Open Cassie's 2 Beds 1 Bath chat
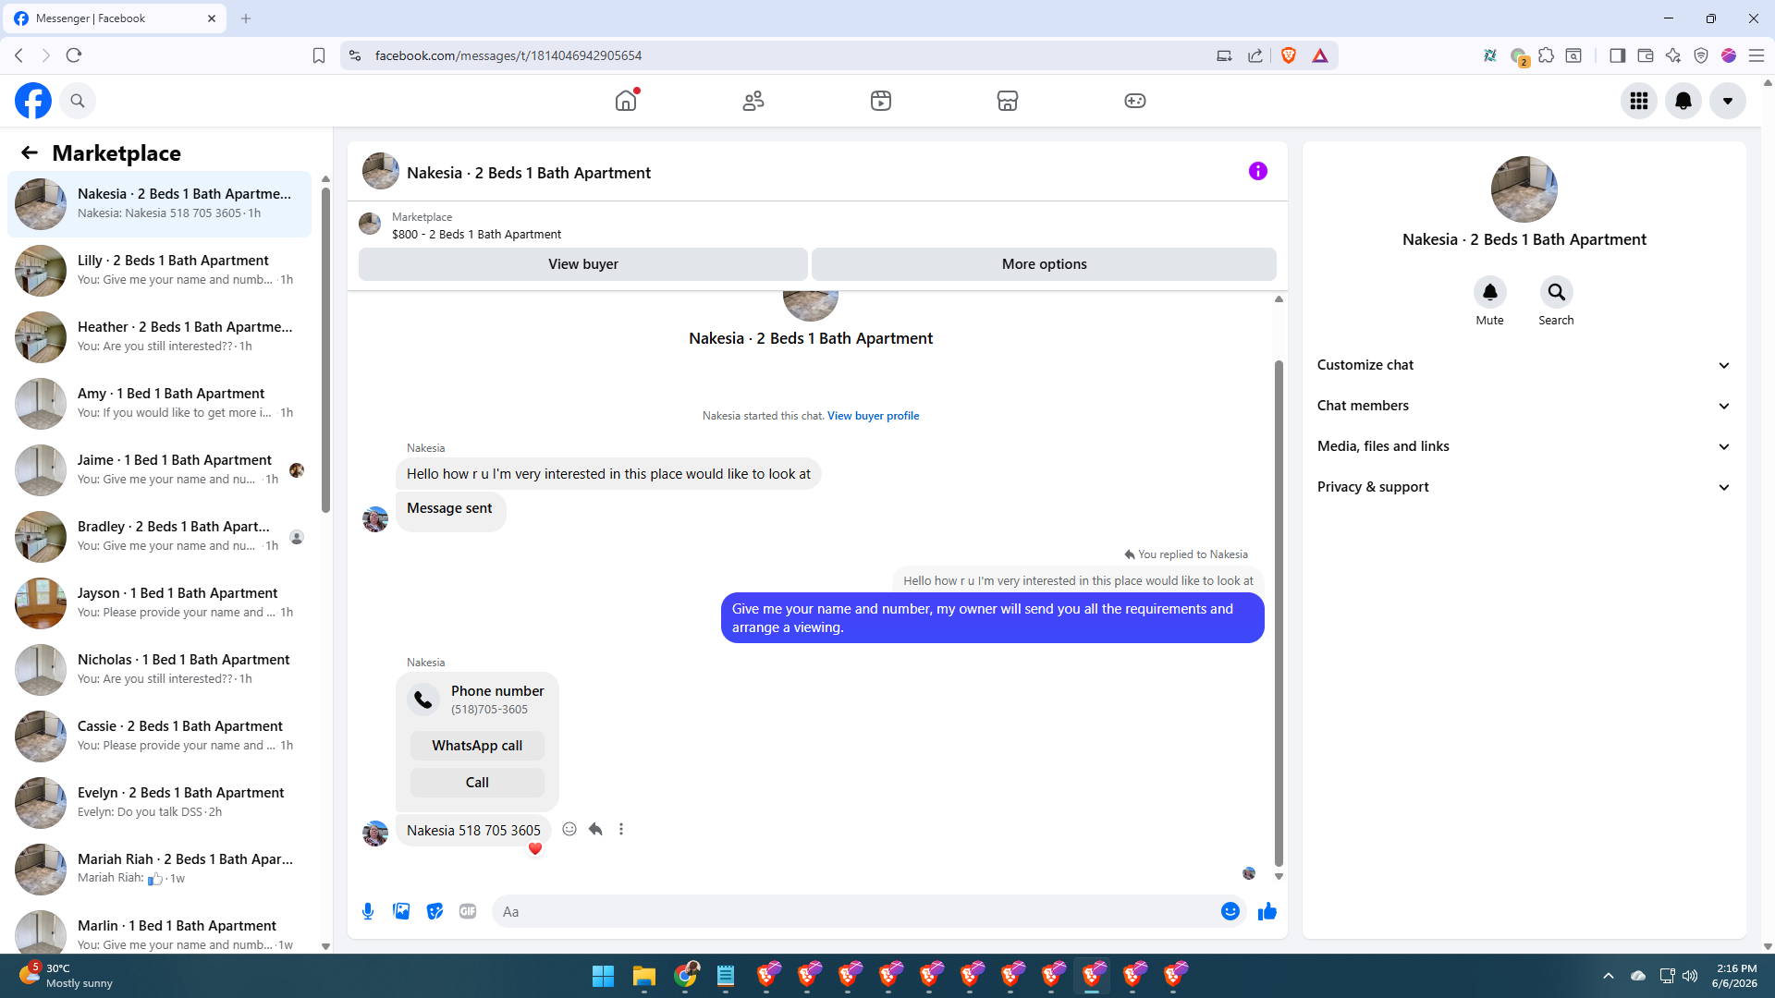Viewport: 1775px width, 998px height. [159, 736]
